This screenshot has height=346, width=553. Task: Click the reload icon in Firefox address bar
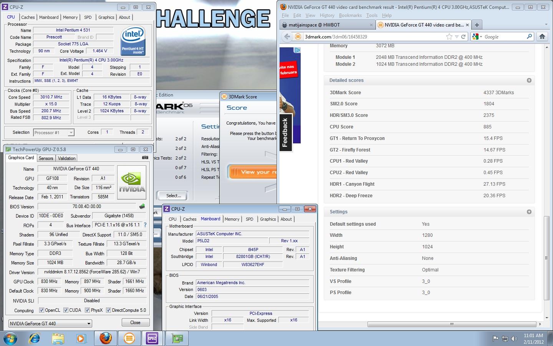(x=463, y=37)
